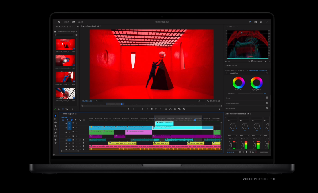Viewport: 318px width, 193px height.
Task: Click the Stop button in Program monitor
Action: coord(152,109)
